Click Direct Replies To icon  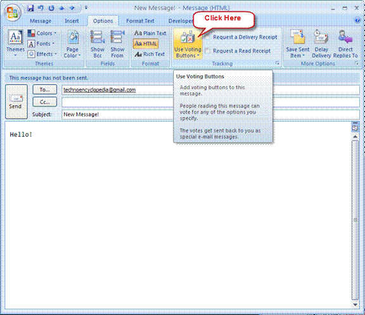(345, 37)
